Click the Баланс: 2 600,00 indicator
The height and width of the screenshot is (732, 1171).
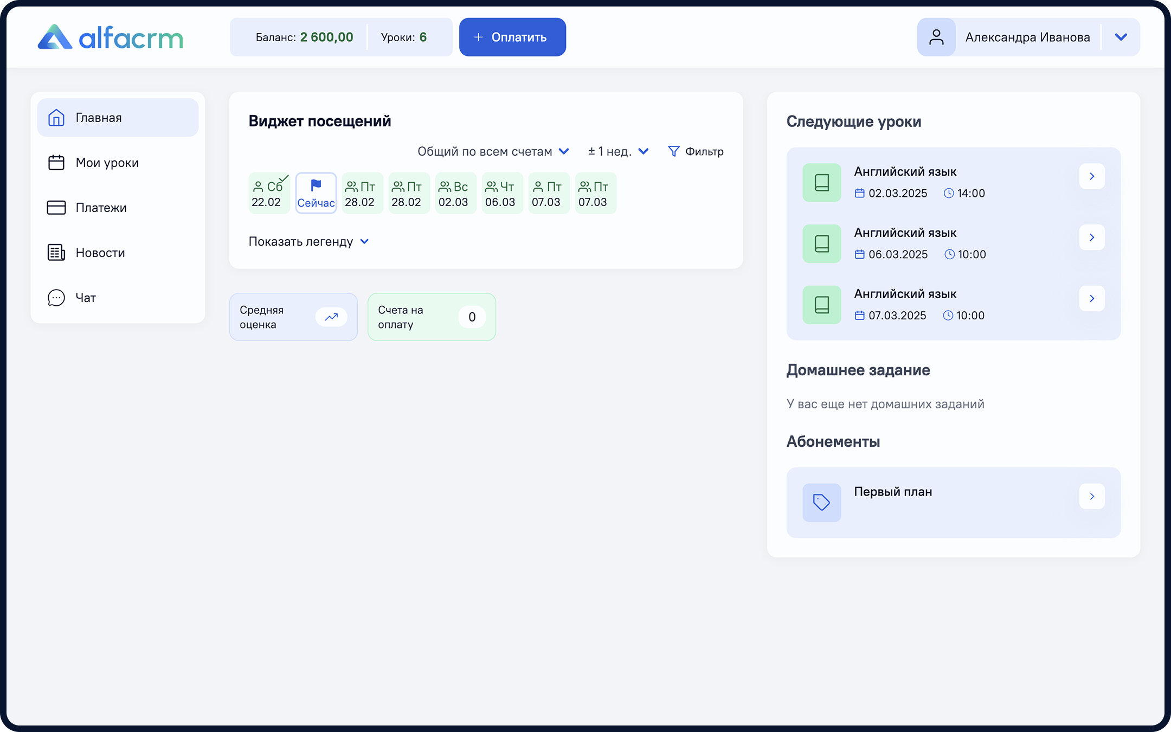(x=304, y=37)
